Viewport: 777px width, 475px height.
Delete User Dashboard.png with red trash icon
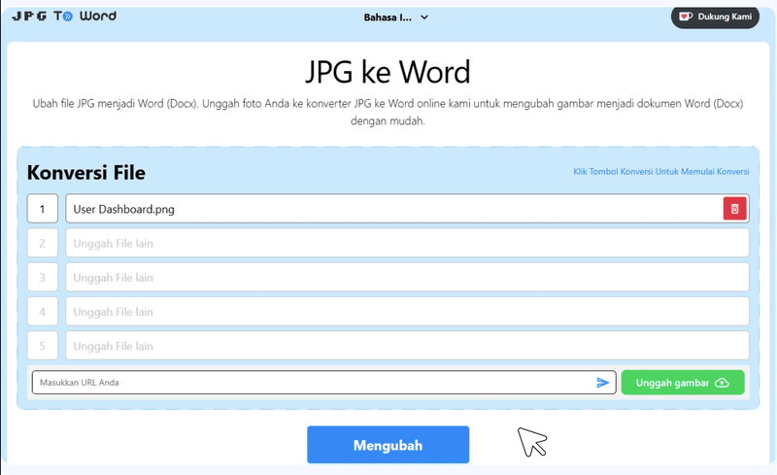[735, 209]
